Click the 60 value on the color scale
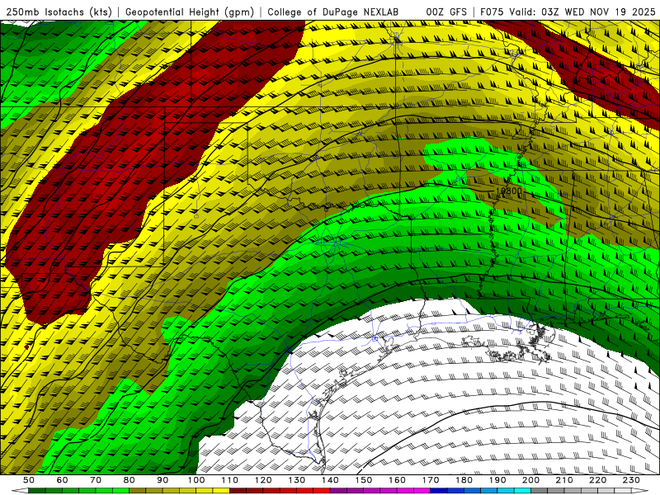 point(62,480)
